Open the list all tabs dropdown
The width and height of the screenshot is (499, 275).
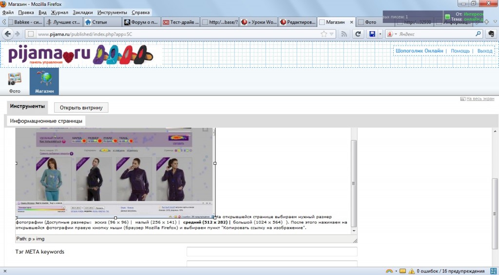pos(495,22)
